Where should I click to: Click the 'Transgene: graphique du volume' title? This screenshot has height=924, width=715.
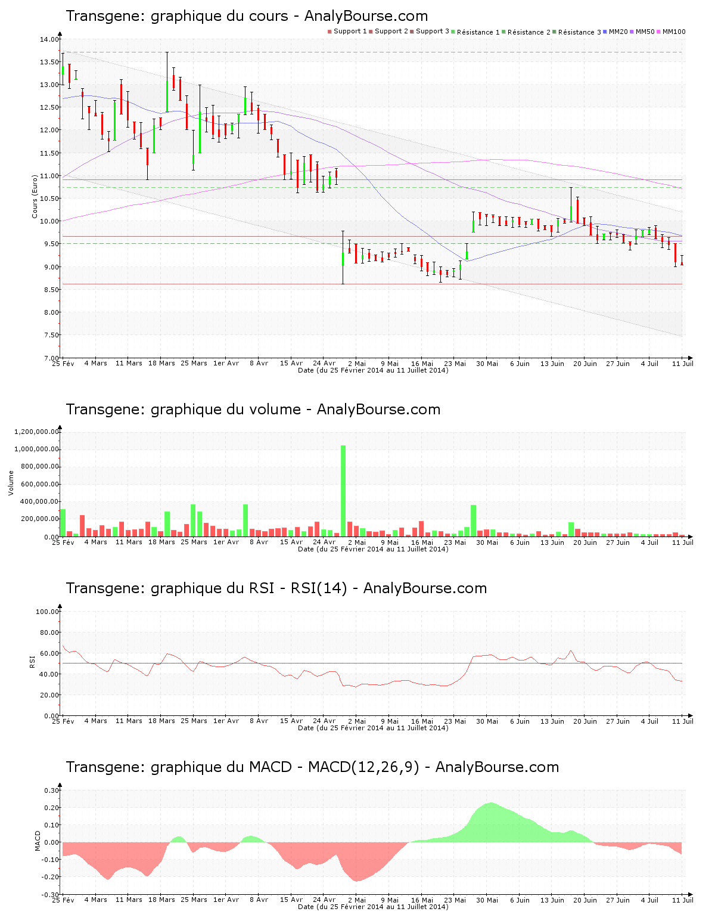pos(253,410)
